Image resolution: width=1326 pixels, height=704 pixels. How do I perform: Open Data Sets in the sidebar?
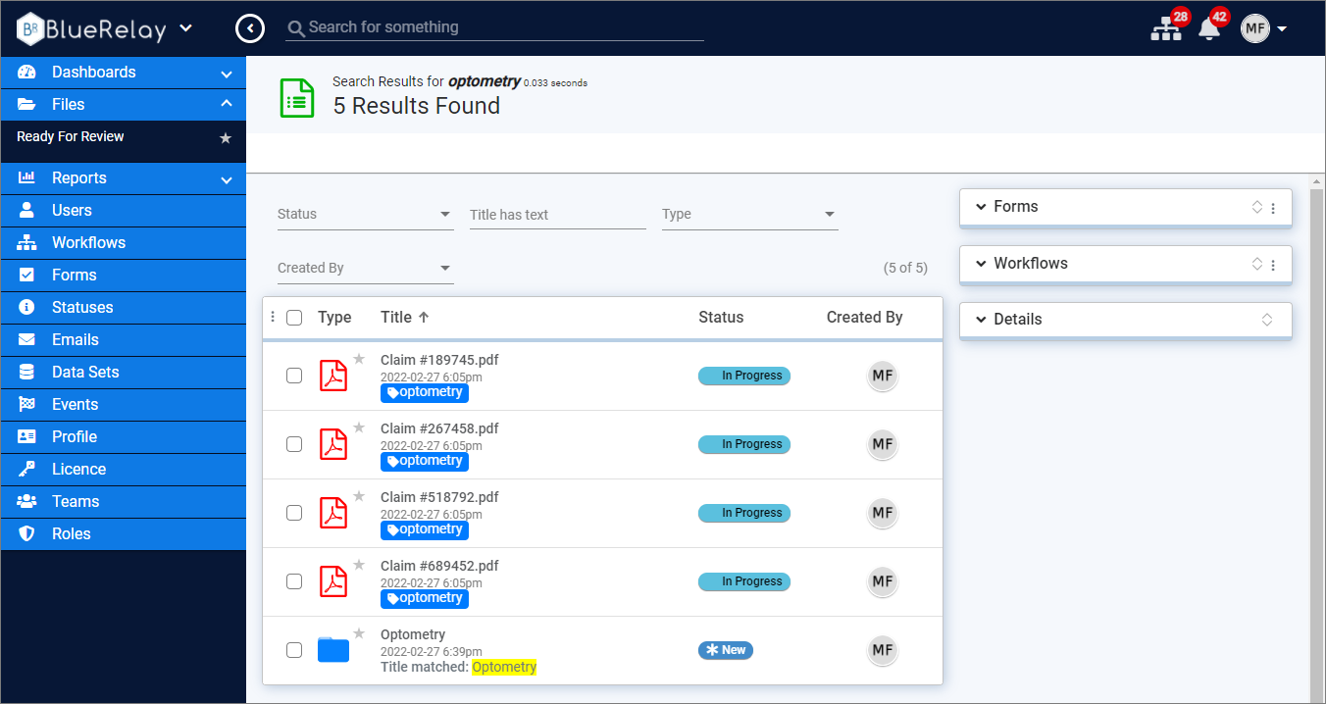[x=123, y=372]
